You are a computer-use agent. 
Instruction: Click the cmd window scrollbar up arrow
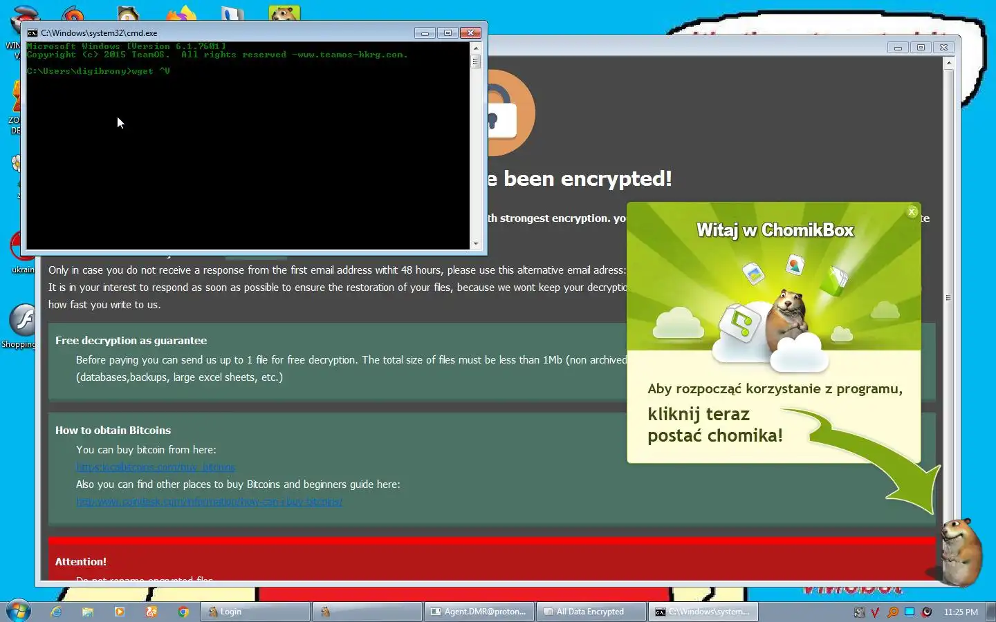point(475,48)
